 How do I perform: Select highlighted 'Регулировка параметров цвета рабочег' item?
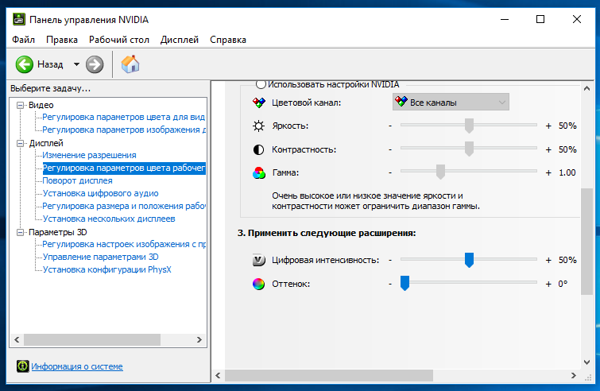point(124,168)
